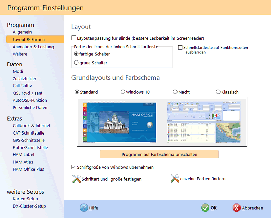Viewport: 271px width, 218px height.
Task: Open the DX-Cluster-Setup entry
Action: click(29, 206)
